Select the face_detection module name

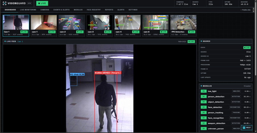[x=215, y=107]
